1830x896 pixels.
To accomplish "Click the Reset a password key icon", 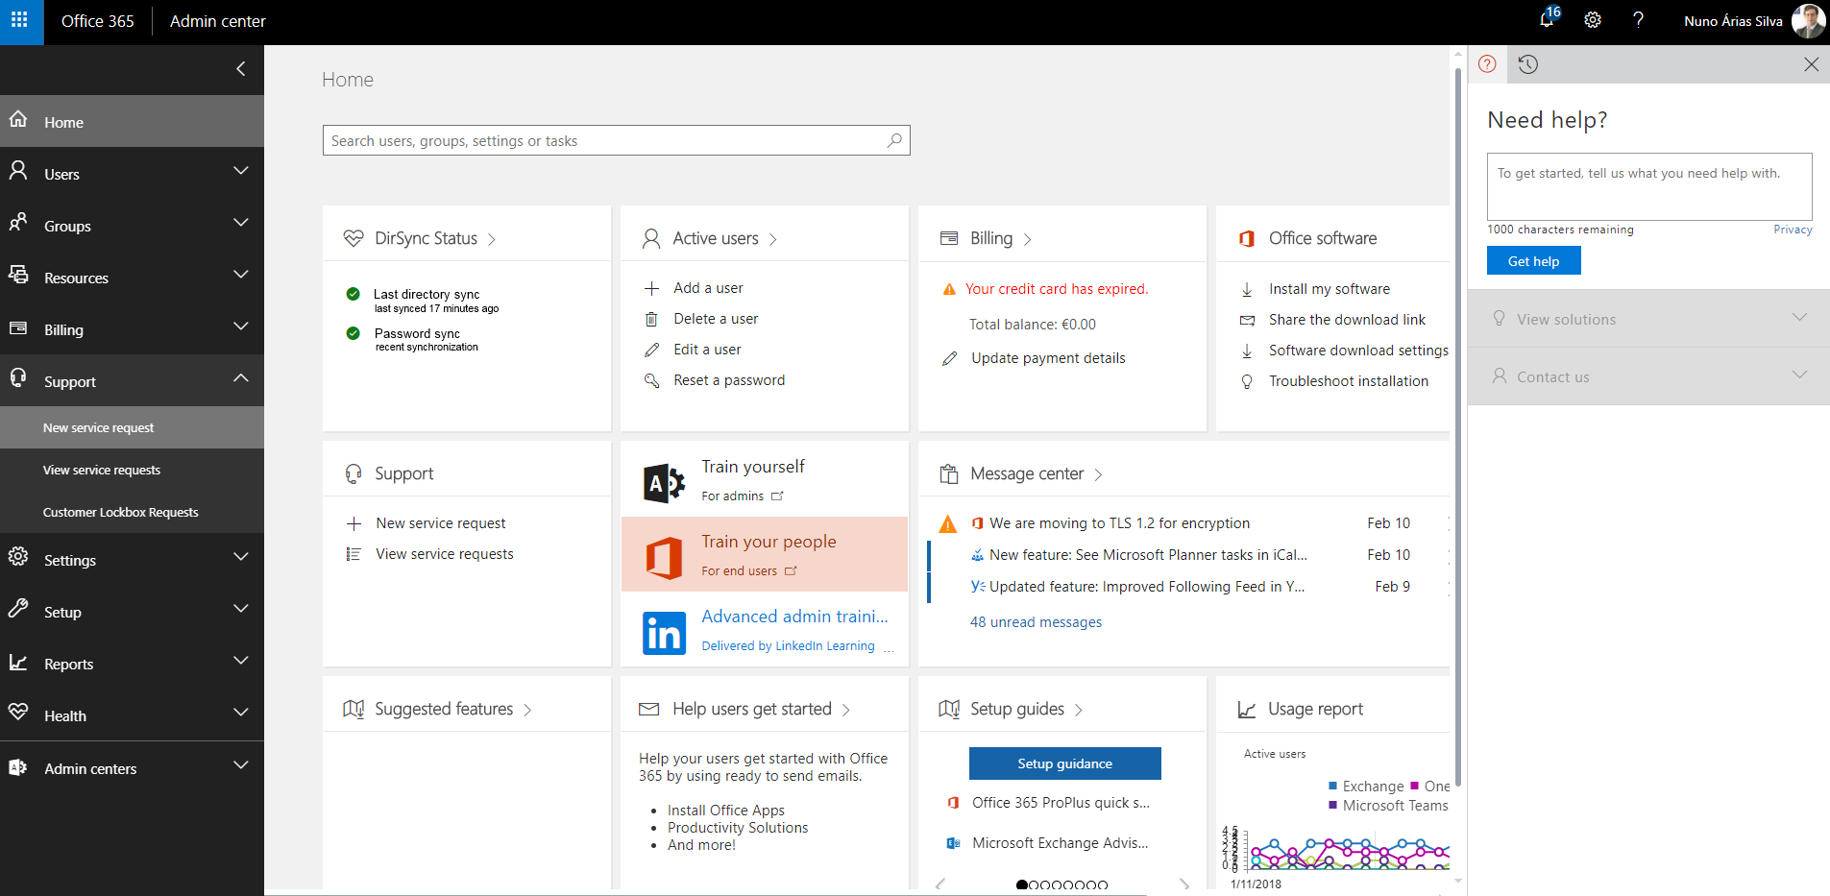I will 651,380.
